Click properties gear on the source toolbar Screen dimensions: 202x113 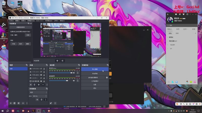(57, 61)
